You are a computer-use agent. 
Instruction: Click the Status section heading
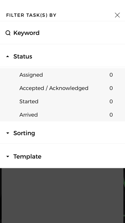23,56
